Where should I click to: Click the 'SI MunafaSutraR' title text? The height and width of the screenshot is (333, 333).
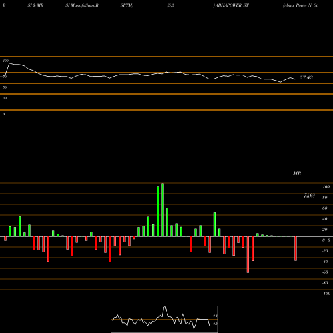(x=82, y=5)
